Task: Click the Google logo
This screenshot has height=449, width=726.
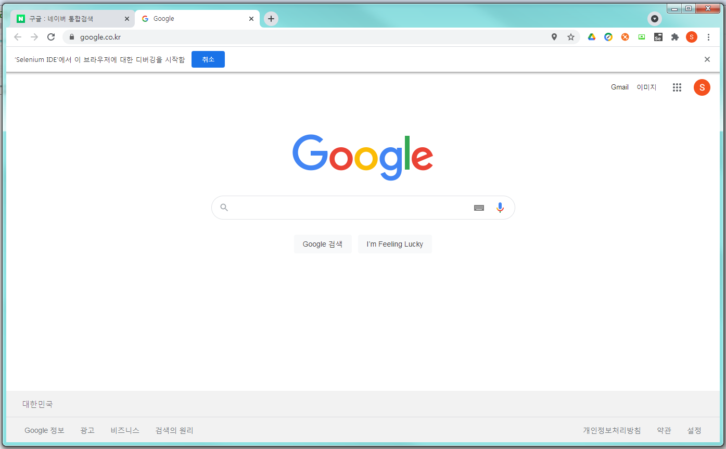Action: coord(363,157)
